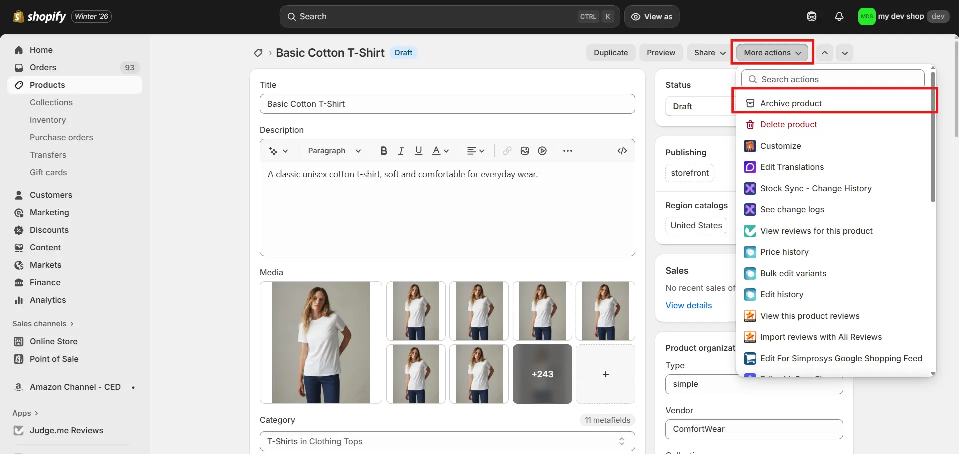Screen dimensions: 959x454
Task: Duplicate the Basic Cotton T-Shirt product
Action: [610, 52]
